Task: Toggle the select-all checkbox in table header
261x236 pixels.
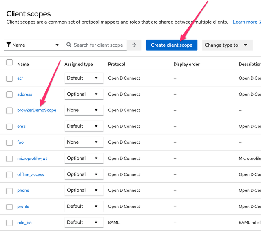Action: (x=9, y=62)
